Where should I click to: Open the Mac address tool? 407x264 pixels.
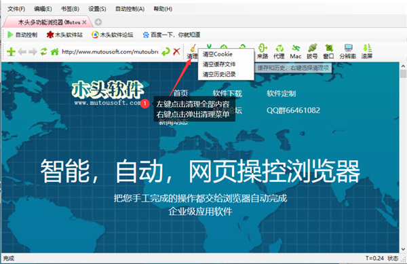(x=295, y=52)
